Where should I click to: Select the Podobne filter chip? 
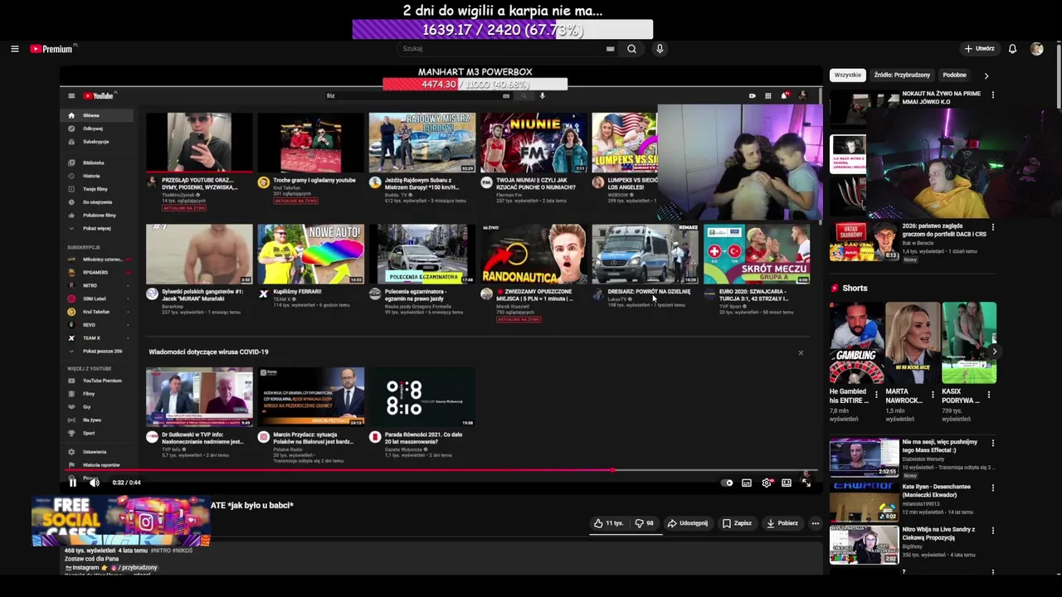click(x=954, y=75)
